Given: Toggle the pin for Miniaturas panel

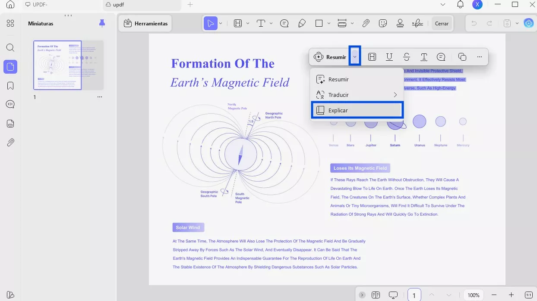Looking at the screenshot, I should pyautogui.click(x=102, y=23).
